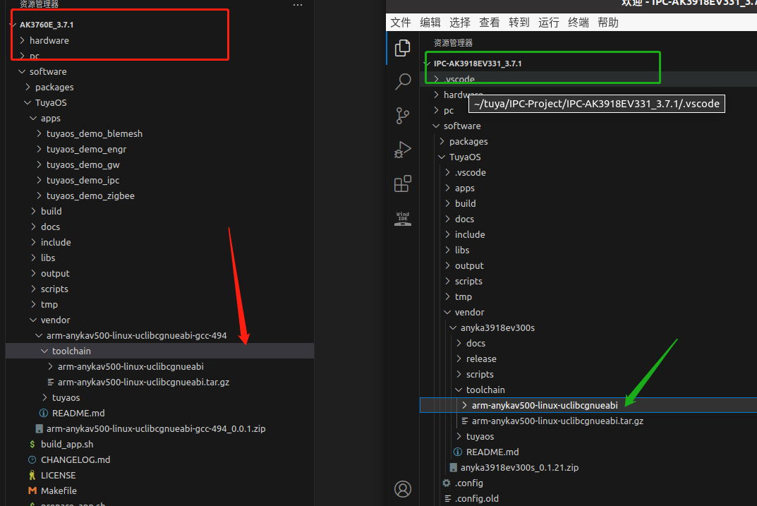
Task: Open 选择 menu
Action: [459, 22]
